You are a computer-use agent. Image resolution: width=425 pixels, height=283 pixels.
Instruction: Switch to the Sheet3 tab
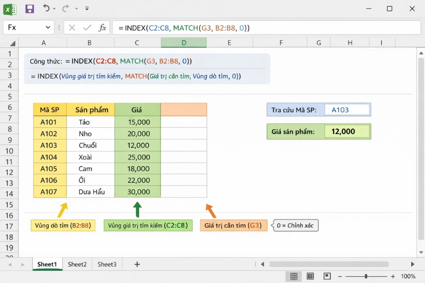tap(107, 264)
